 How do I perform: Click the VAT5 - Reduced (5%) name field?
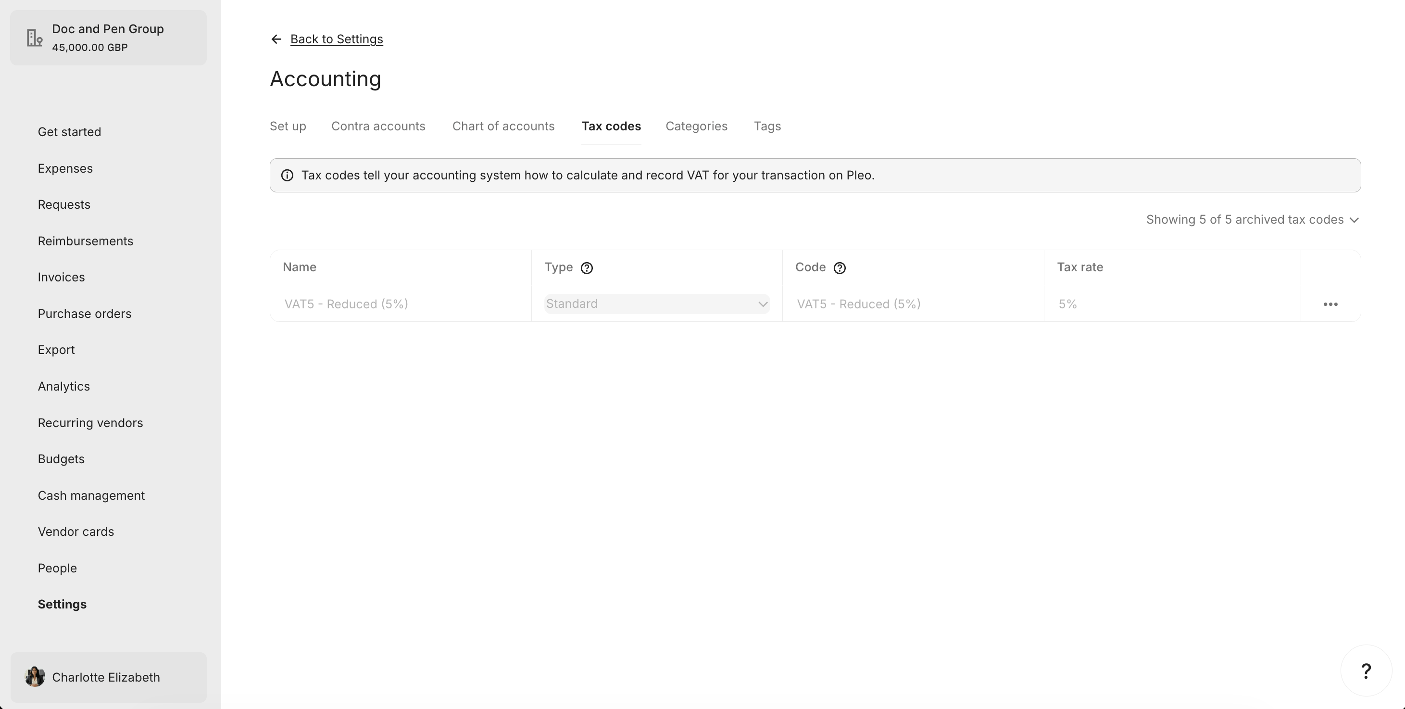coord(401,304)
